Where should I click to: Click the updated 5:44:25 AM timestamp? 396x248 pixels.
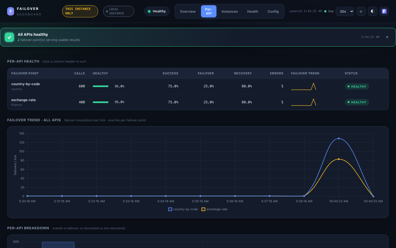coord(306,11)
